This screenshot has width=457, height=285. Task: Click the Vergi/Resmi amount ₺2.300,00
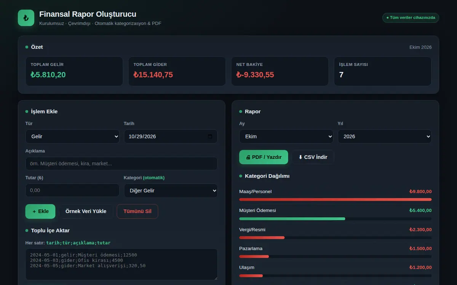click(420, 230)
